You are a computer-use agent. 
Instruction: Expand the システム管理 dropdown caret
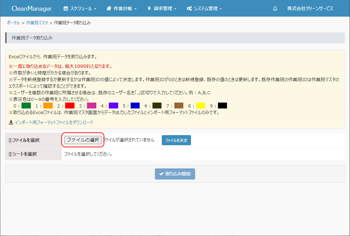[x=221, y=9]
